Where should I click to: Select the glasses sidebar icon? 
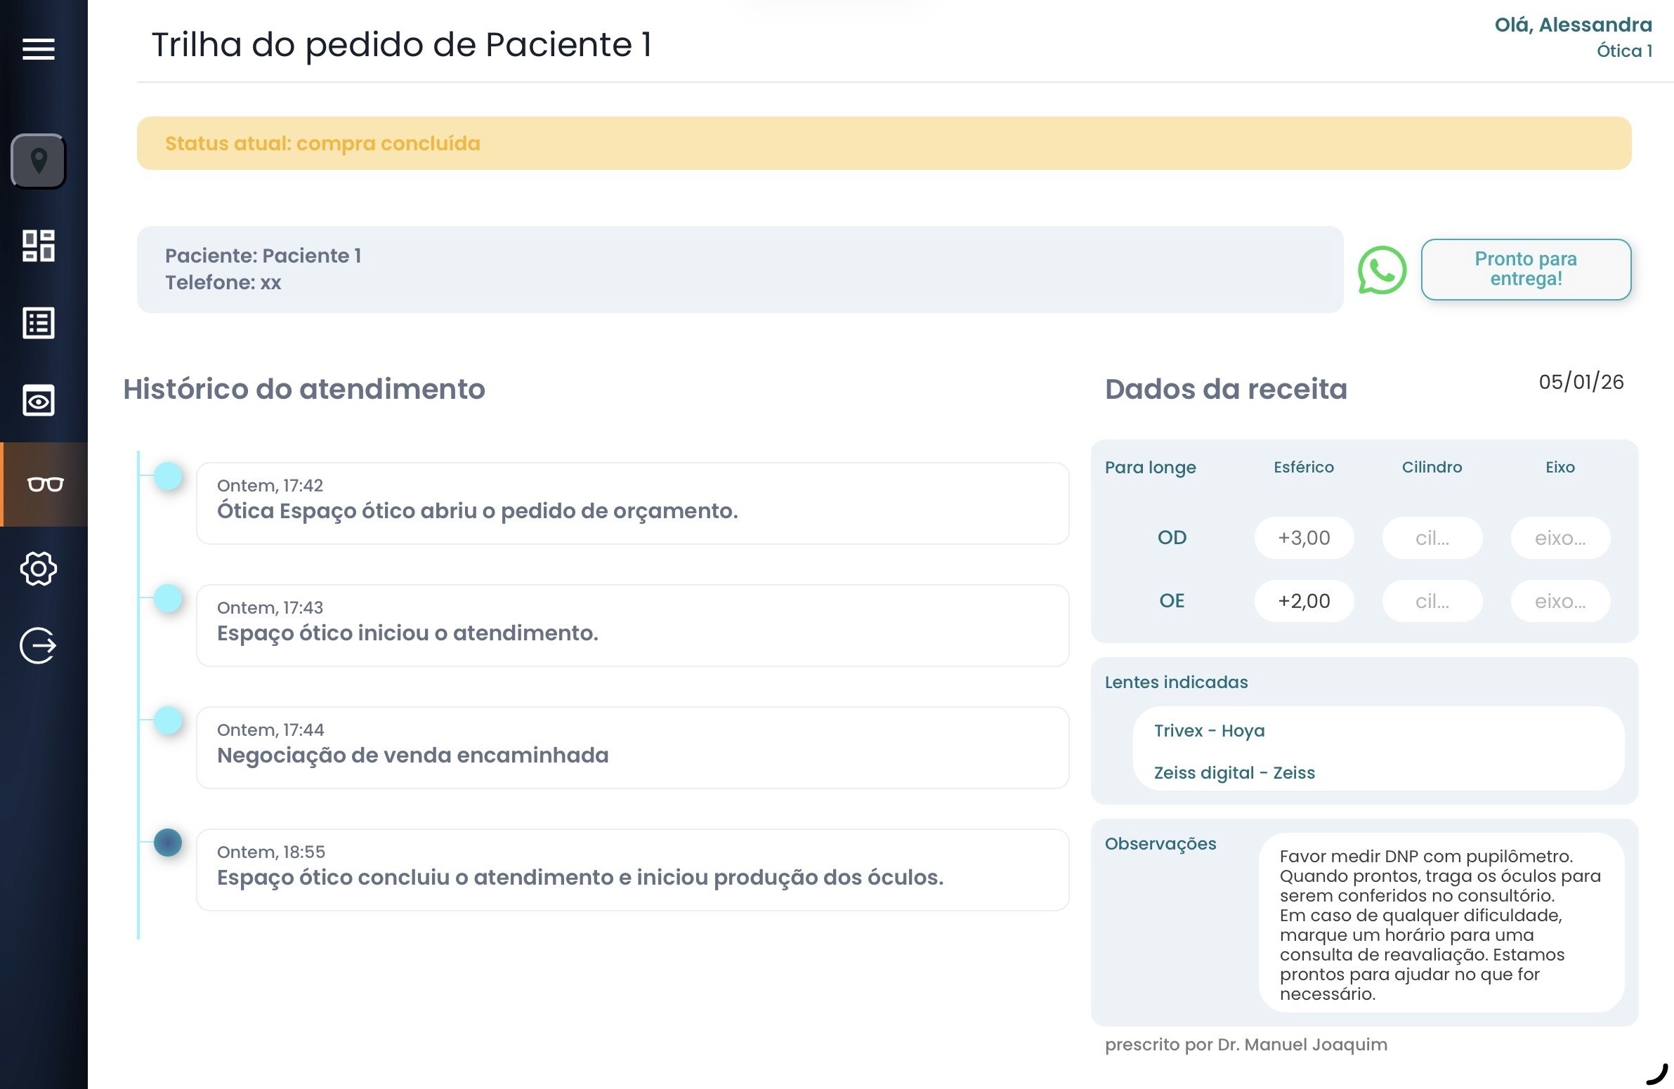coord(45,484)
